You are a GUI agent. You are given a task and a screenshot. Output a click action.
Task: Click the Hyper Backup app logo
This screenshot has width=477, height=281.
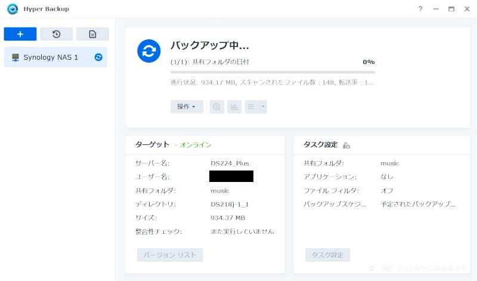[x=13, y=9]
